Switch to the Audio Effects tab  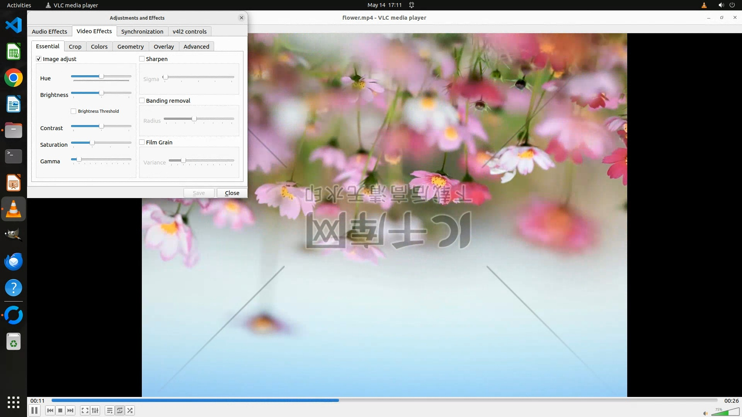tap(49, 31)
